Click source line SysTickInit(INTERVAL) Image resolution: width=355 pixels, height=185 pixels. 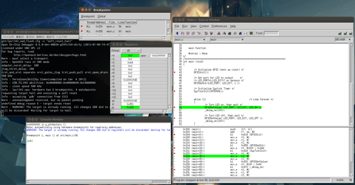[x=209, y=91]
